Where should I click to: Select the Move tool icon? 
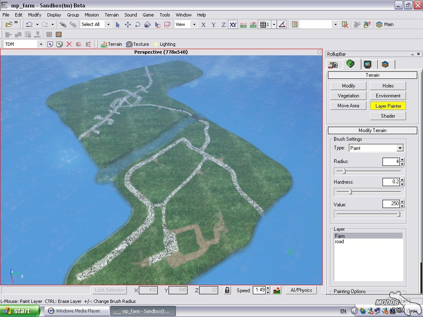coord(128,24)
